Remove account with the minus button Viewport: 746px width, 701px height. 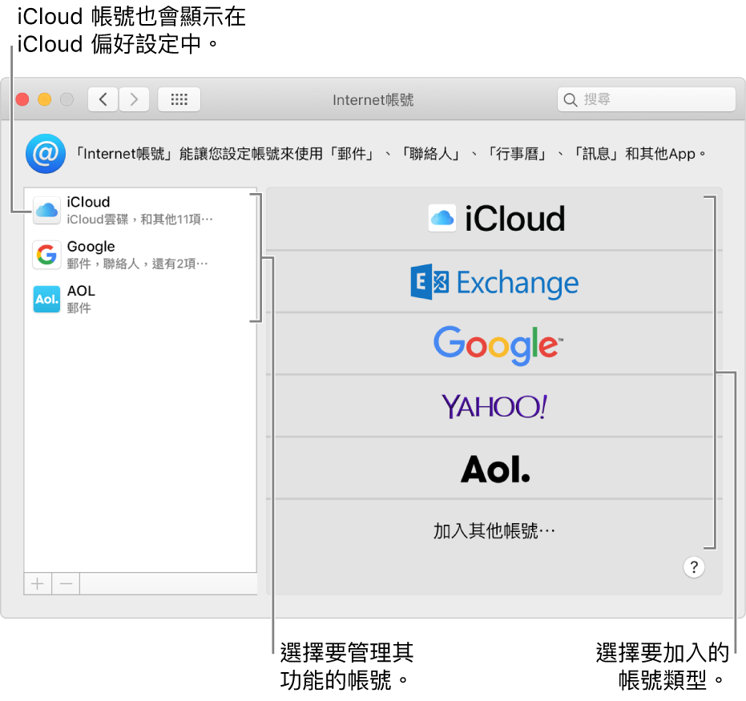tap(67, 583)
